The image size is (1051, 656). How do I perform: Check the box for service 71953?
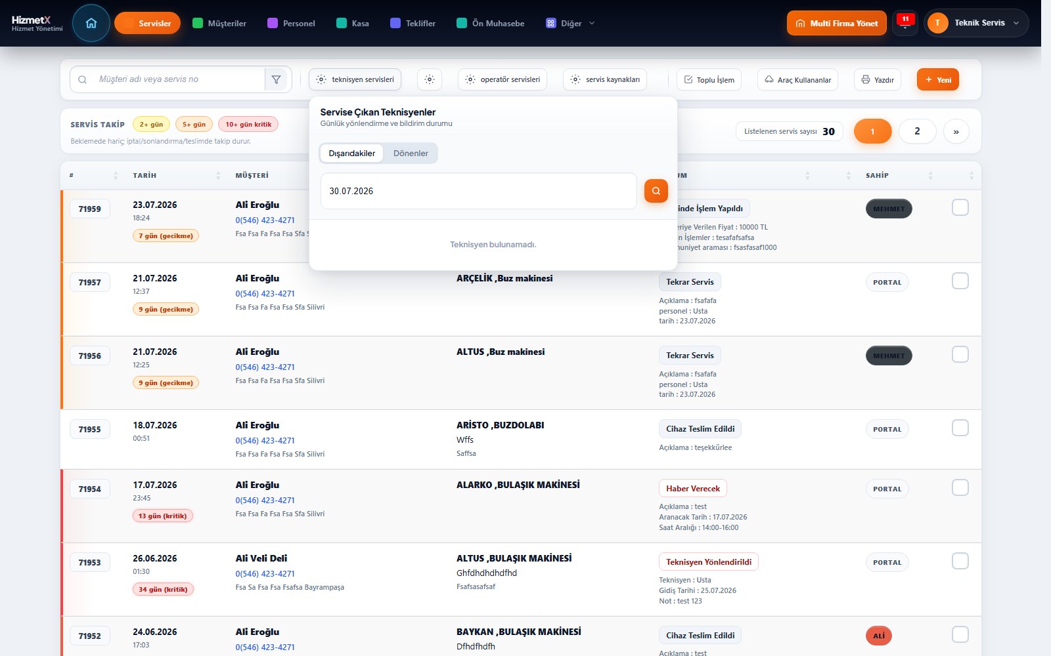tap(960, 561)
